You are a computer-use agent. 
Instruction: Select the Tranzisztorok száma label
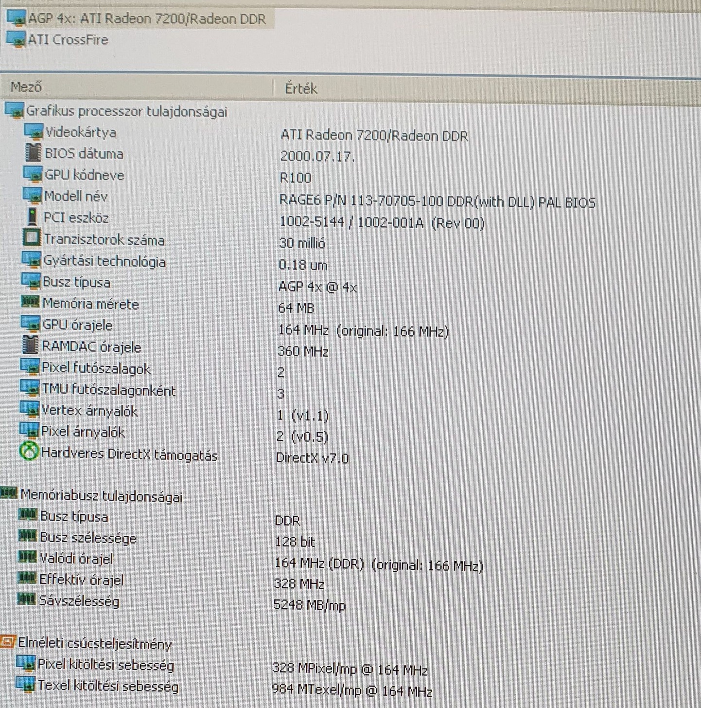tap(104, 239)
